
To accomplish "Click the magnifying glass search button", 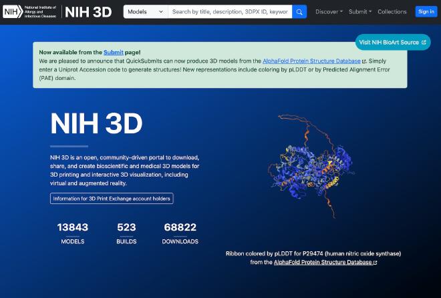I will point(299,11).
